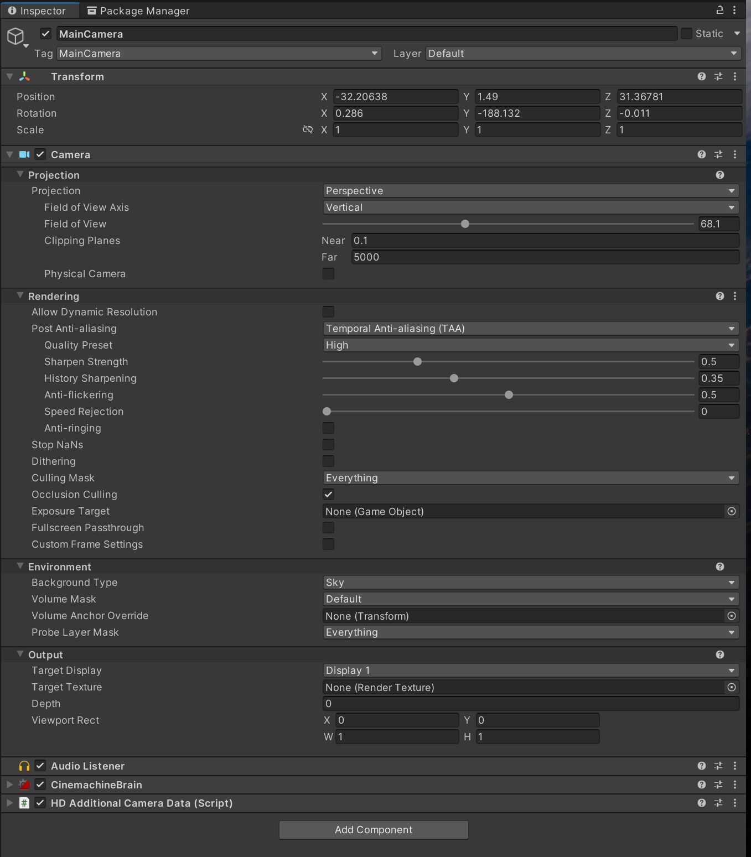
Task: Open Post Anti-aliasing dropdown
Action: coord(531,329)
